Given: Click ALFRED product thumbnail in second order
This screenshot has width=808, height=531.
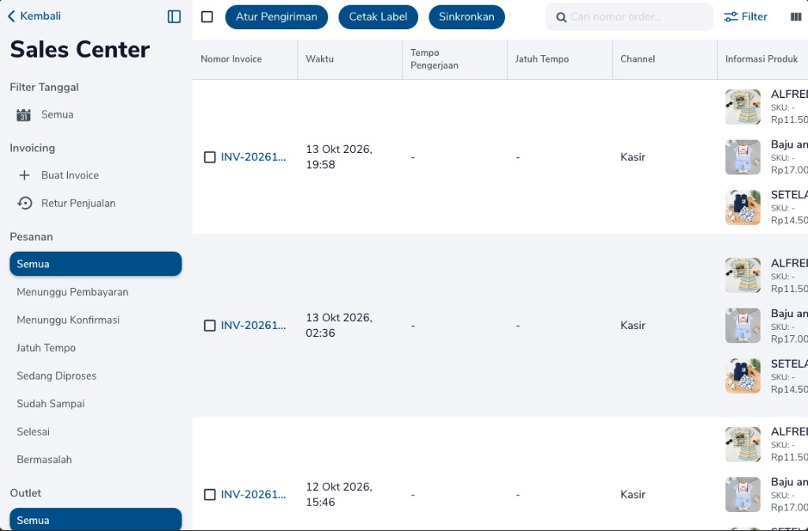Looking at the screenshot, I should 743,275.
